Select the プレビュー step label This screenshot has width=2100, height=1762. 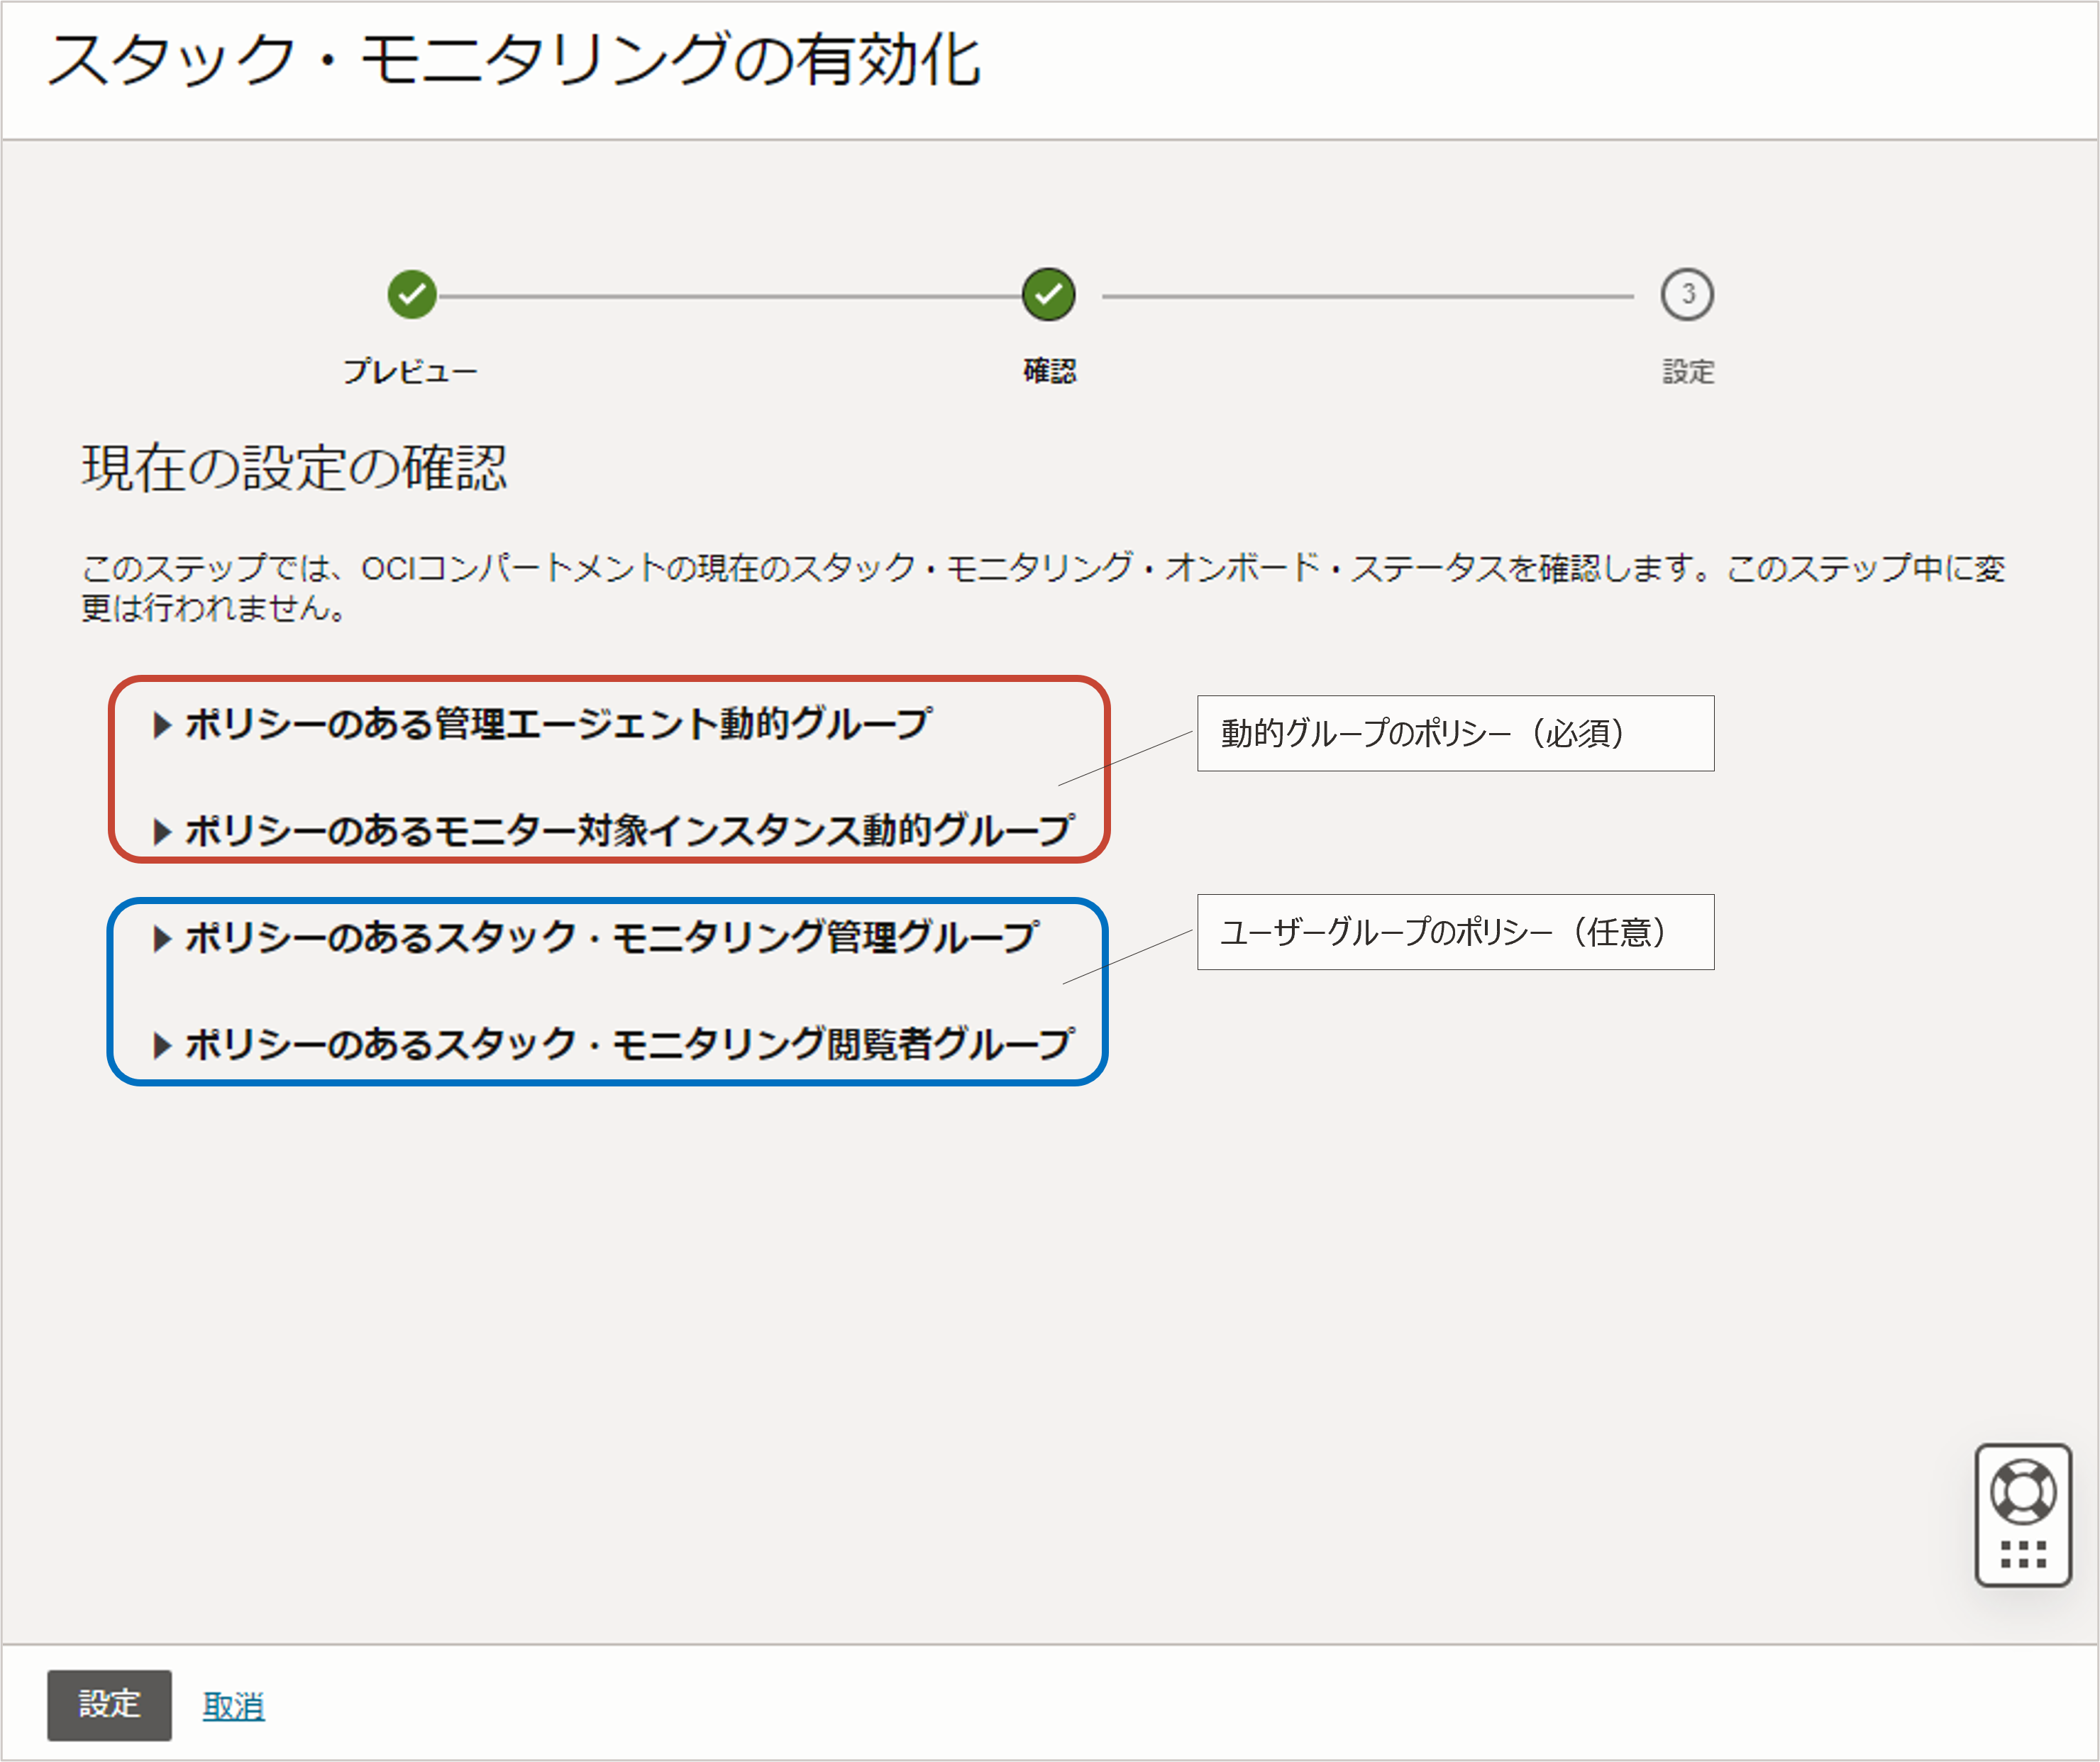(x=410, y=371)
